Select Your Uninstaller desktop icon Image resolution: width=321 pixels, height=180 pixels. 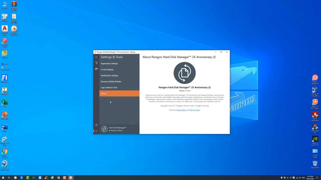[x=5, y=165]
